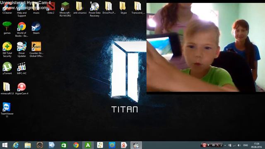Open the Windows Start button
Viewport: 265px width, 149px height.
point(5,145)
